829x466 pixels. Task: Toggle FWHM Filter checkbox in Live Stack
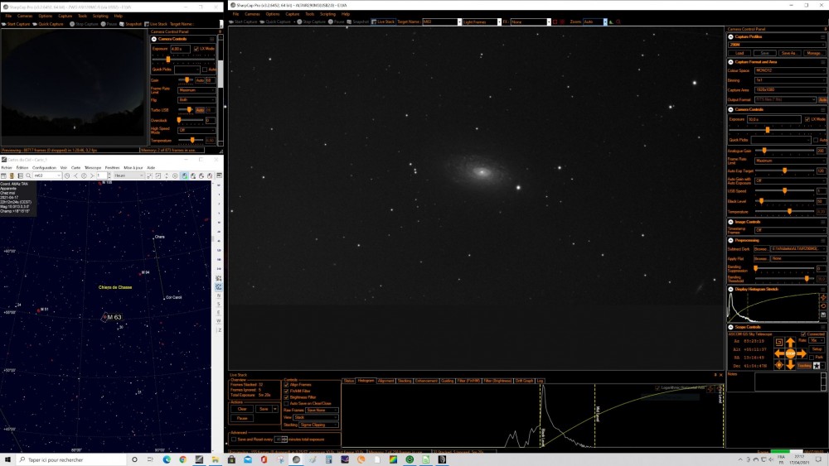pyautogui.click(x=286, y=391)
